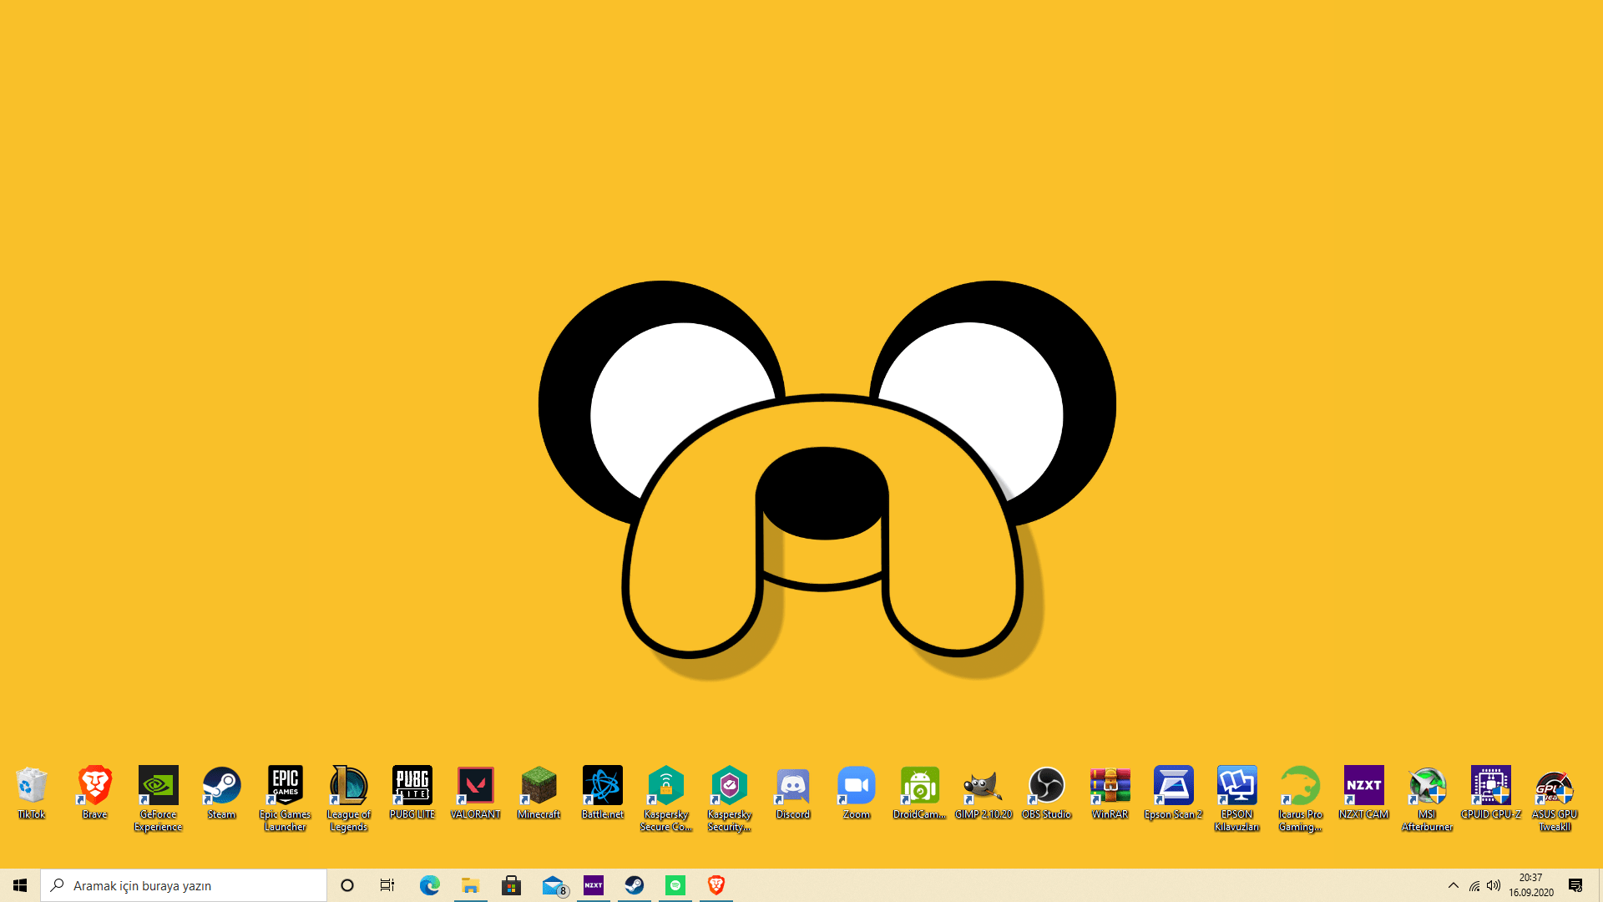Open the Windows Start menu

[20, 885]
